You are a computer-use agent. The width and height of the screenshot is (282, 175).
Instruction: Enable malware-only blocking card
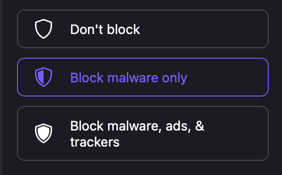[143, 77]
